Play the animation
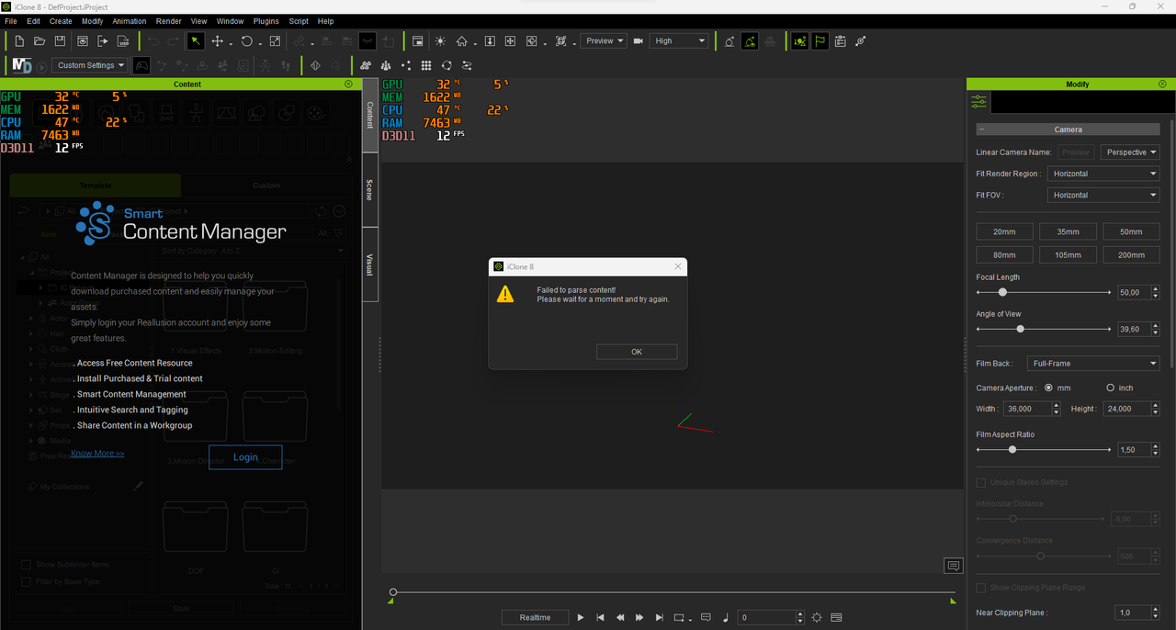1176x630 pixels. (x=581, y=618)
